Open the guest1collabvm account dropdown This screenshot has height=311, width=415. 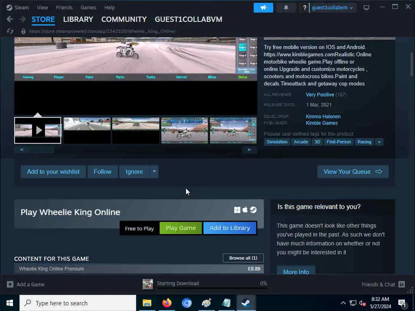click(332, 8)
